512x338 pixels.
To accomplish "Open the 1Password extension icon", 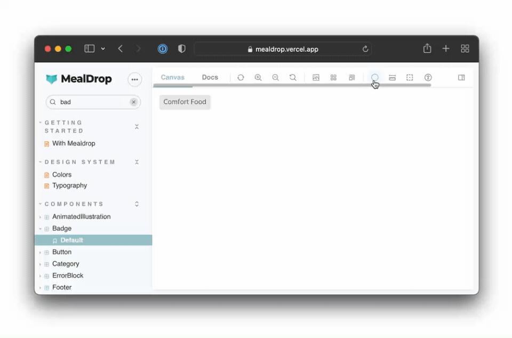I will coord(163,49).
